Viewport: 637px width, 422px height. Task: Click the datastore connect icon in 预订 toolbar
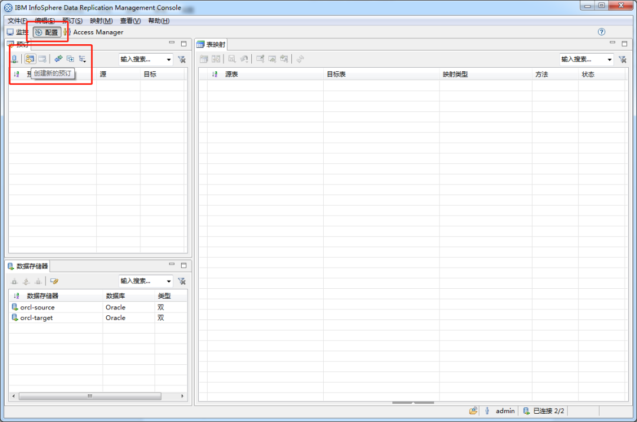click(x=14, y=59)
